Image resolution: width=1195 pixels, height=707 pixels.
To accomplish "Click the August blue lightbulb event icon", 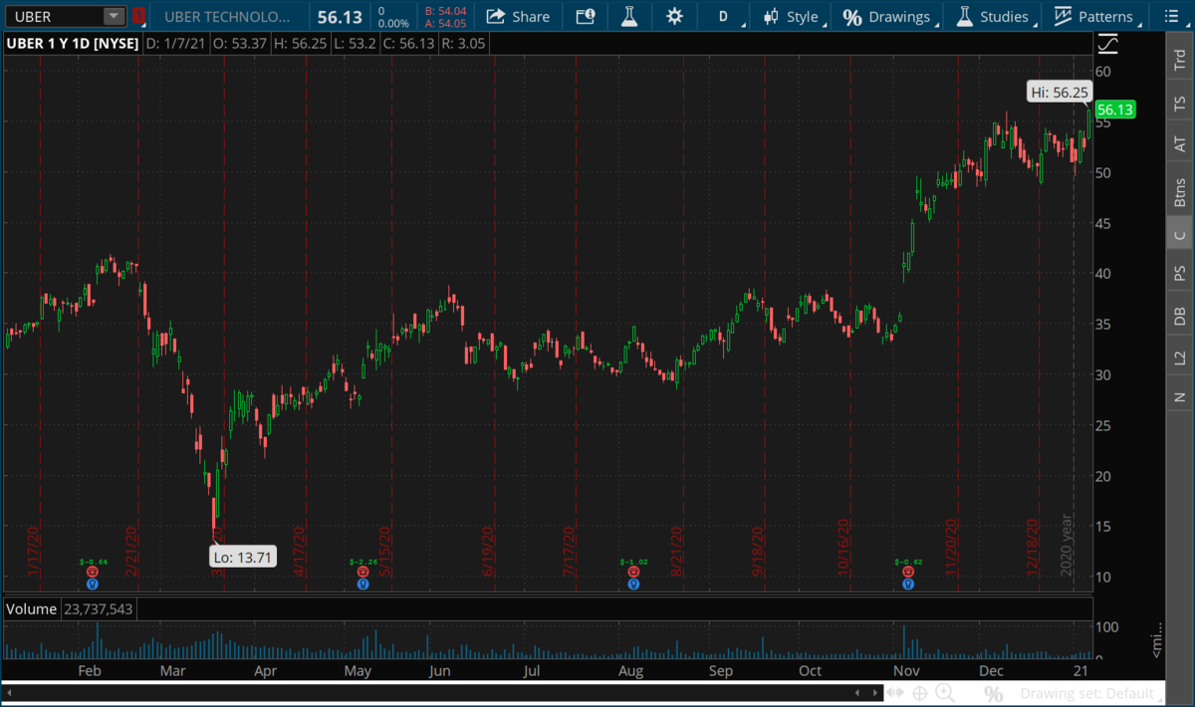I will (634, 585).
